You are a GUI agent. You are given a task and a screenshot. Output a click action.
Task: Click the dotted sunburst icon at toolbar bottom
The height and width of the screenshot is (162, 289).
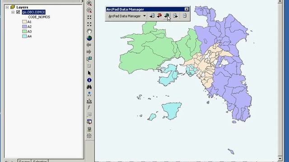[89, 136]
